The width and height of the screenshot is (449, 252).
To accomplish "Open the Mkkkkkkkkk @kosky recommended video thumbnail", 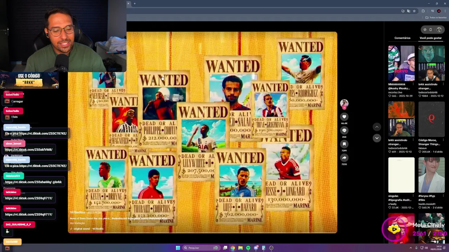I will point(401,63).
